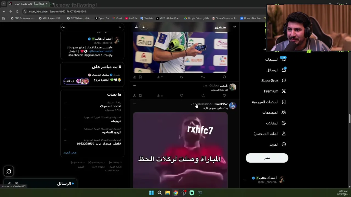Share the i_lovz comment
Viewport: 351px width, 197px height.
tap(135, 96)
